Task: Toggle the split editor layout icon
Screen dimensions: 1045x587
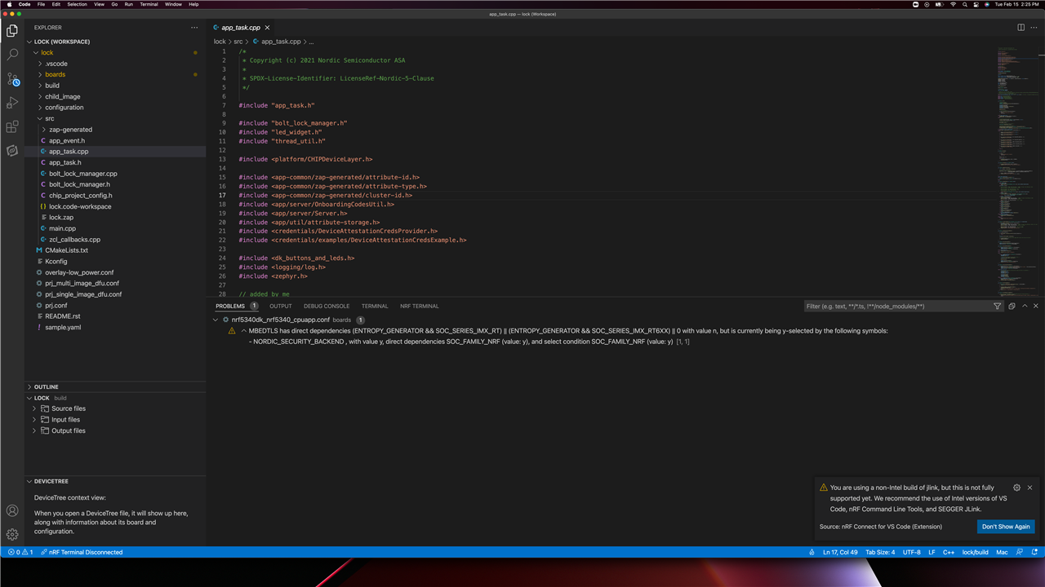Action: (1021, 27)
